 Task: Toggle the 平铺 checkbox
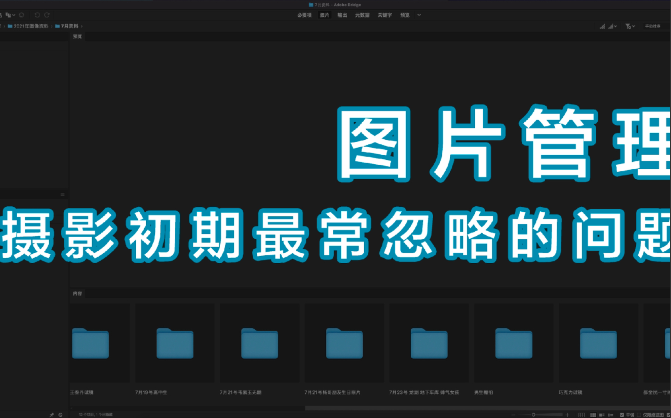pos(623,415)
